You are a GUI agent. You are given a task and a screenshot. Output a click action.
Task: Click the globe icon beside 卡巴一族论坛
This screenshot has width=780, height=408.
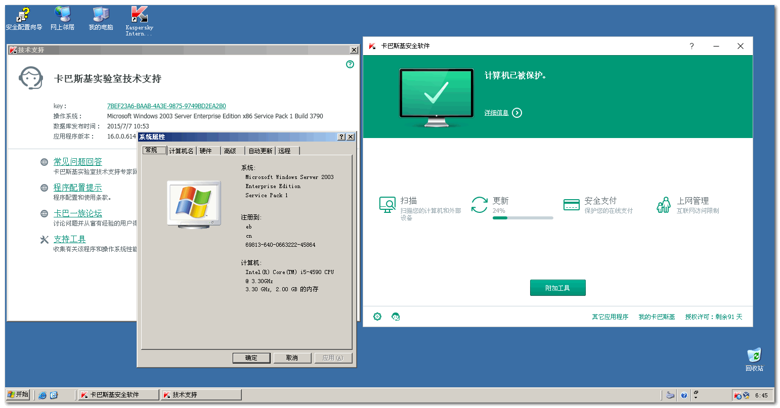tap(45, 214)
